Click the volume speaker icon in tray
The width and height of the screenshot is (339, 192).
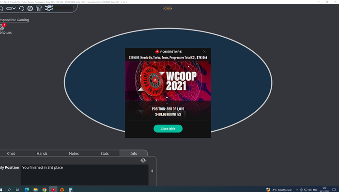coord(310,190)
